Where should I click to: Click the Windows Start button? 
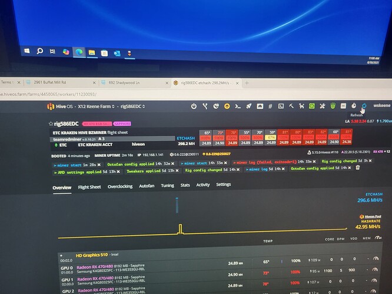(x=27, y=51)
